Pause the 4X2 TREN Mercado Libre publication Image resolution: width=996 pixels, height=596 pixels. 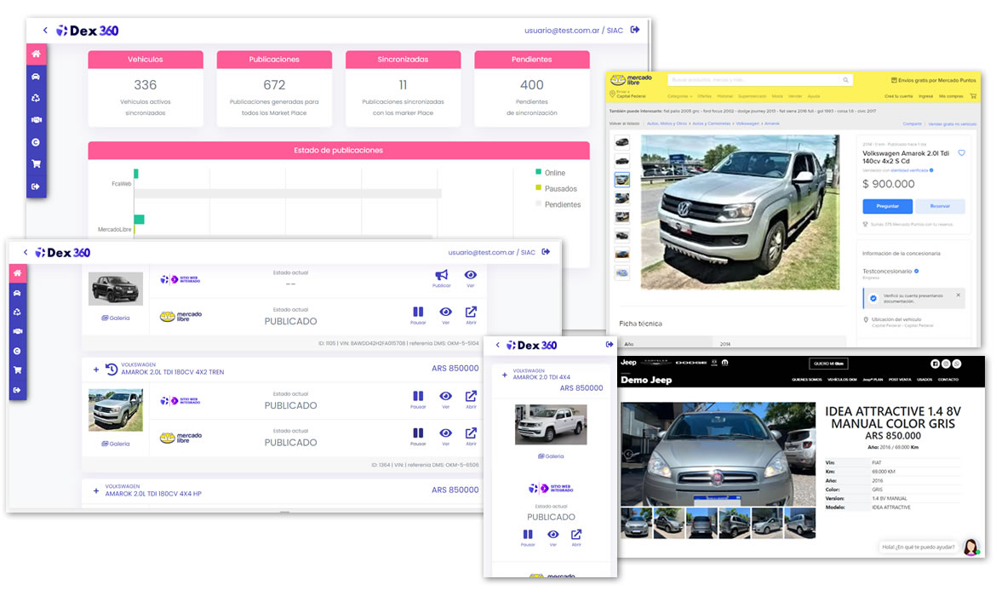[418, 433]
